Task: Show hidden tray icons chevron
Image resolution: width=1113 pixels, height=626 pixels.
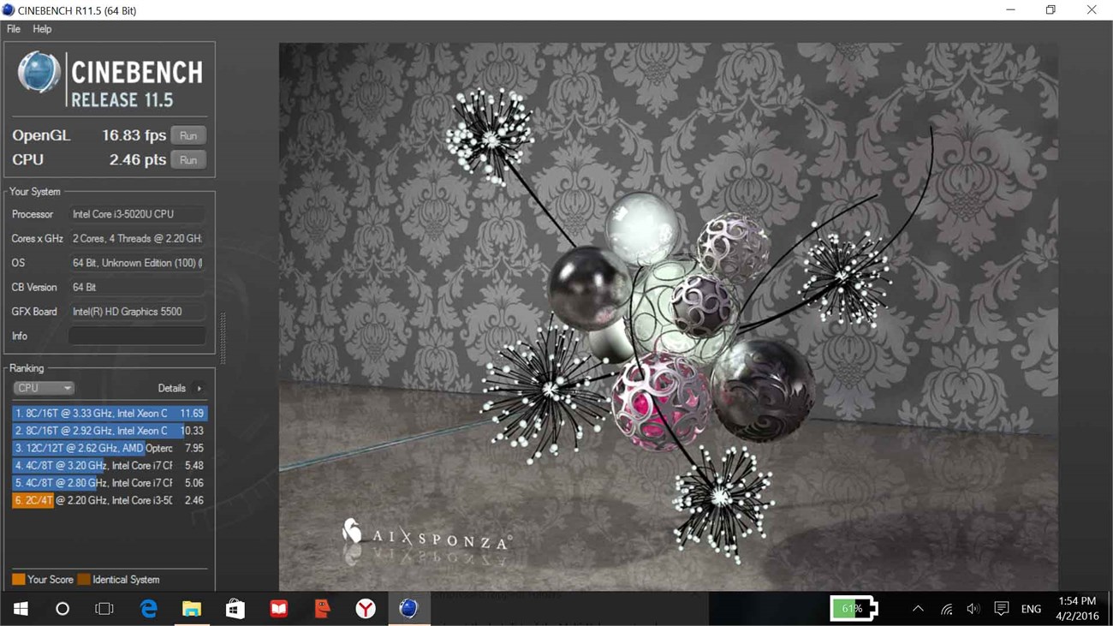Action: pyautogui.click(x=918, y=609)
